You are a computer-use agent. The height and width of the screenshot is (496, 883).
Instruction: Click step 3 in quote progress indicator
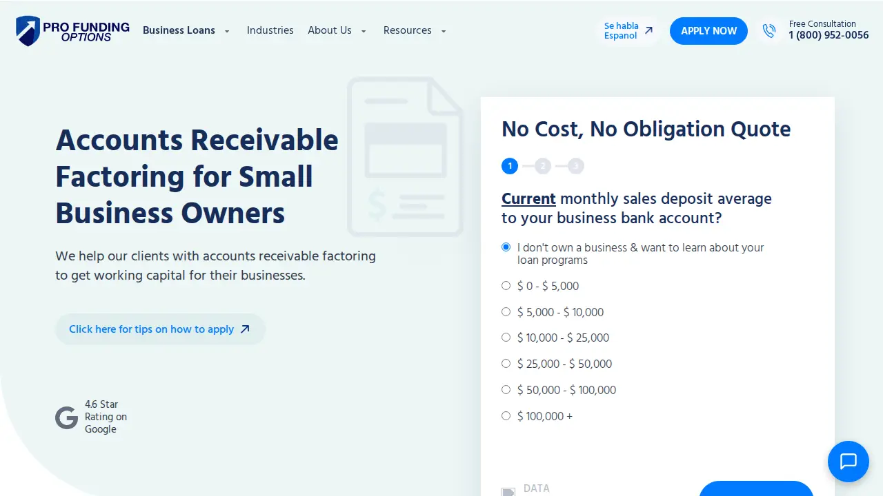576,166
